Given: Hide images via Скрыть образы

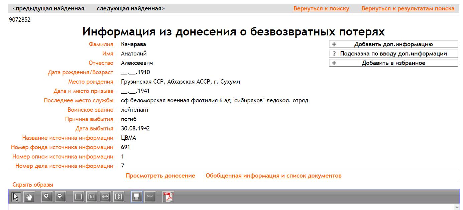Looking at the screenshot, I should click(x=33, y=185).
